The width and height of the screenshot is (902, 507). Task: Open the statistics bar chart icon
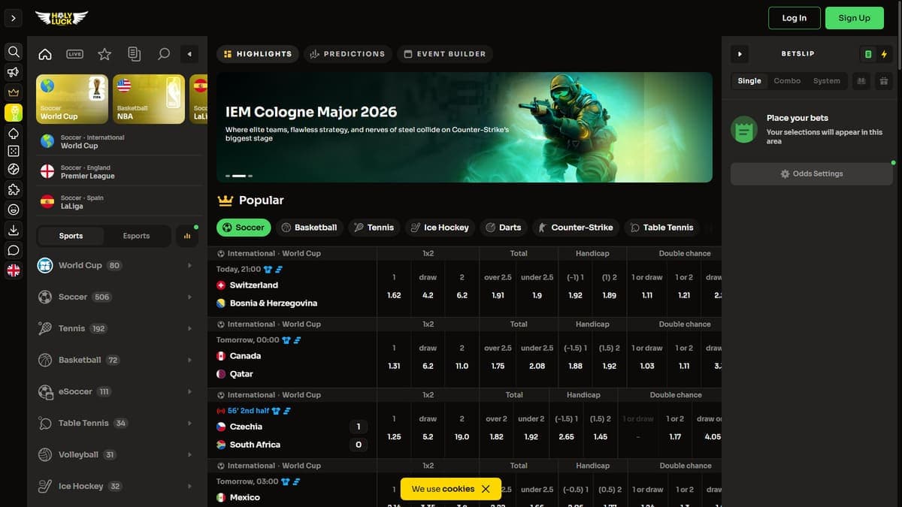click(186, 236)
